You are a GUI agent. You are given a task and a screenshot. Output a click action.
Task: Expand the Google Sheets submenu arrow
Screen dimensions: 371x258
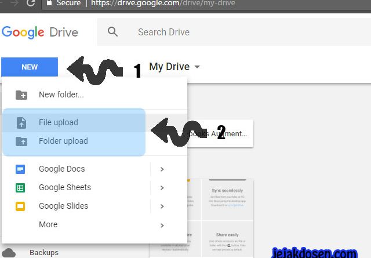click(x=162, y=188)
